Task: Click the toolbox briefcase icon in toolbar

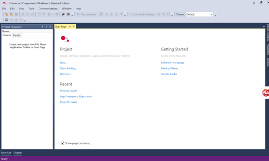Action: (x=68, y=14)
